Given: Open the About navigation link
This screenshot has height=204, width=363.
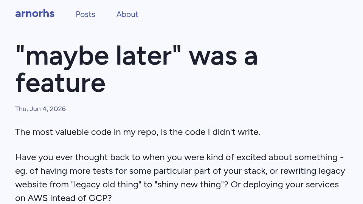Looking at the screenshot, I should point(127,14).
